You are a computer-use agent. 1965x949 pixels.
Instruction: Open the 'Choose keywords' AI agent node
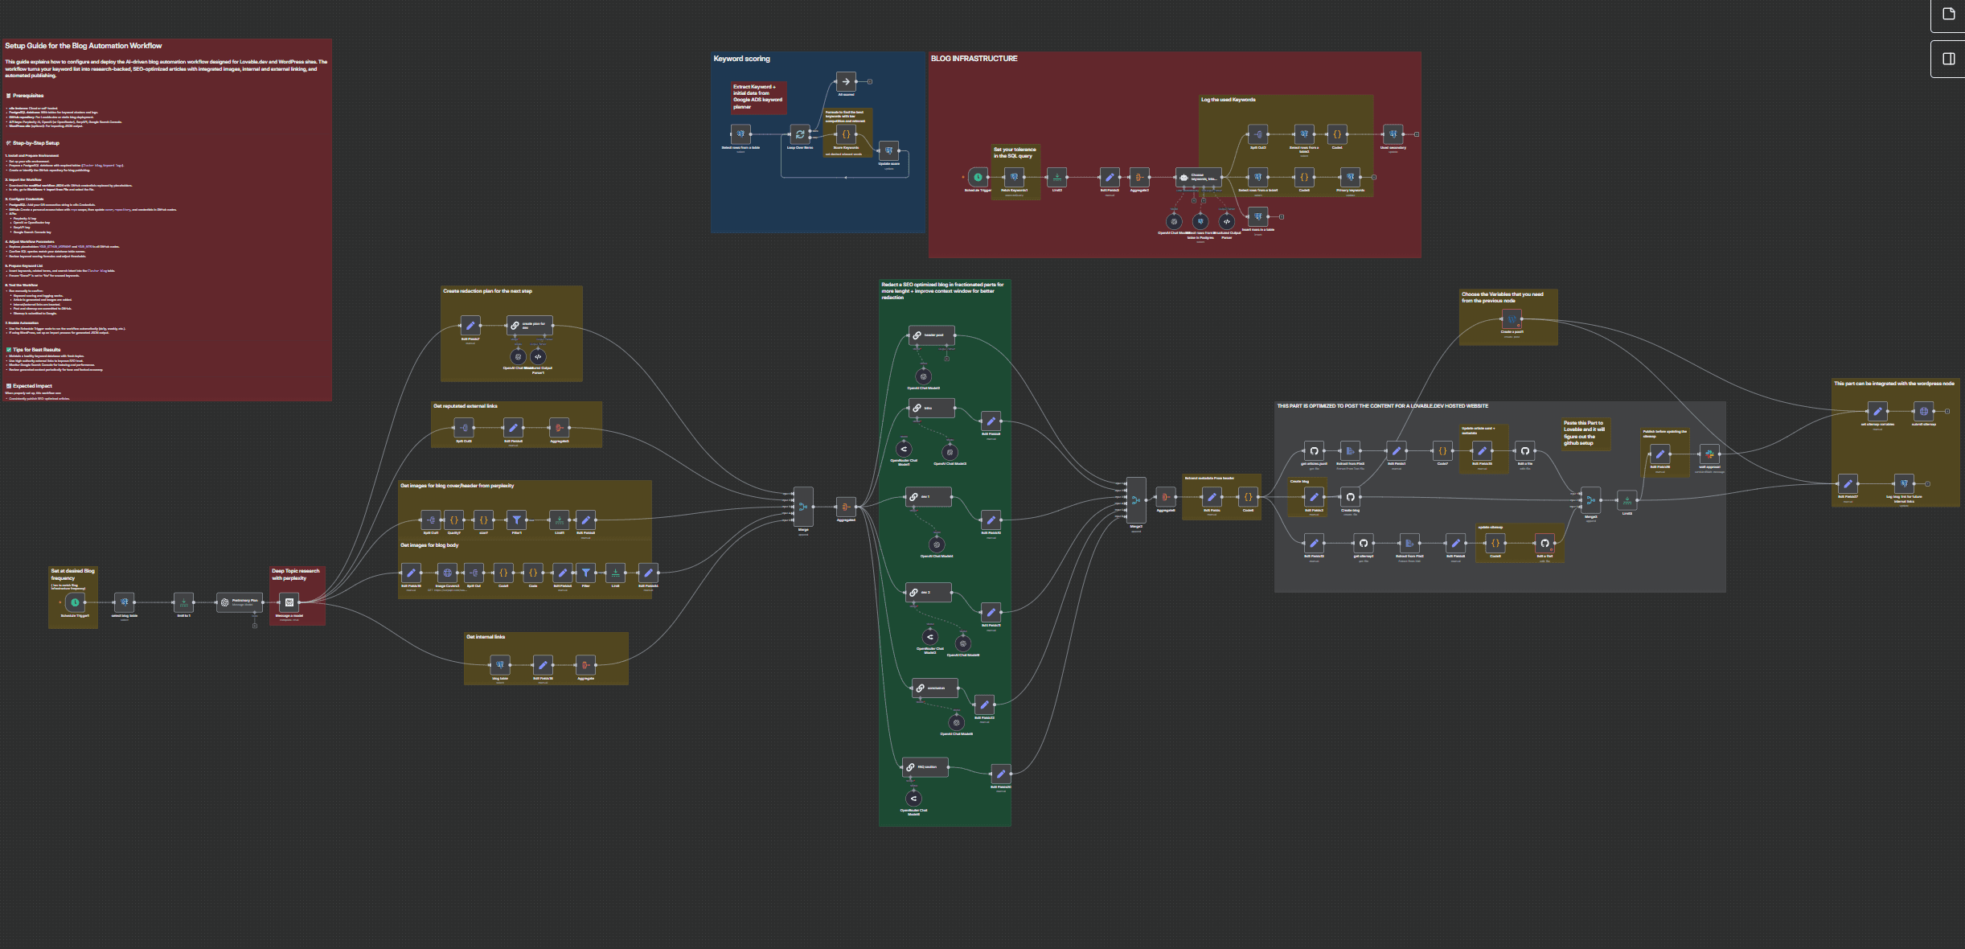click(x=1198, y=177)
